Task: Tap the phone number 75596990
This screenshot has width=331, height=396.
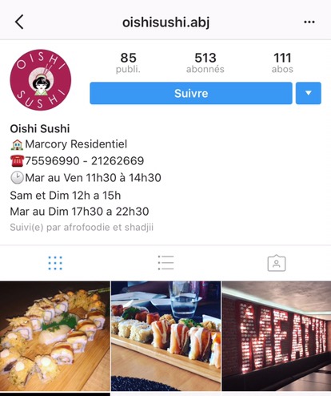Action: (52, 161)
